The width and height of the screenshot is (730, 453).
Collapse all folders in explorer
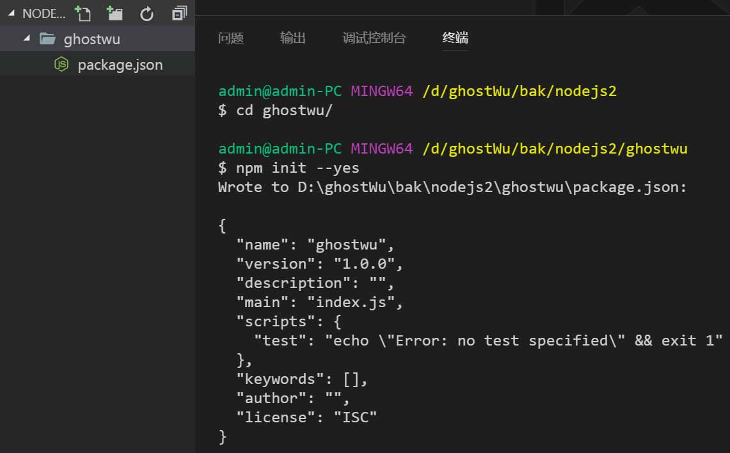coord(180,13)
